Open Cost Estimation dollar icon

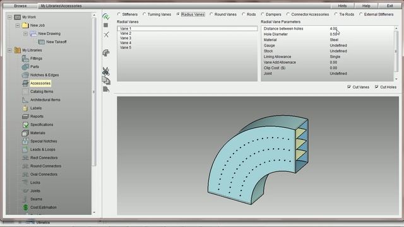(25, 207)
